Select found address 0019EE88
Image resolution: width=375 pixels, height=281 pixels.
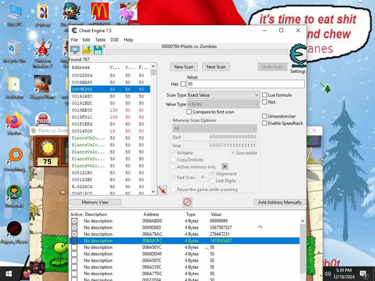tap(111, 110)
